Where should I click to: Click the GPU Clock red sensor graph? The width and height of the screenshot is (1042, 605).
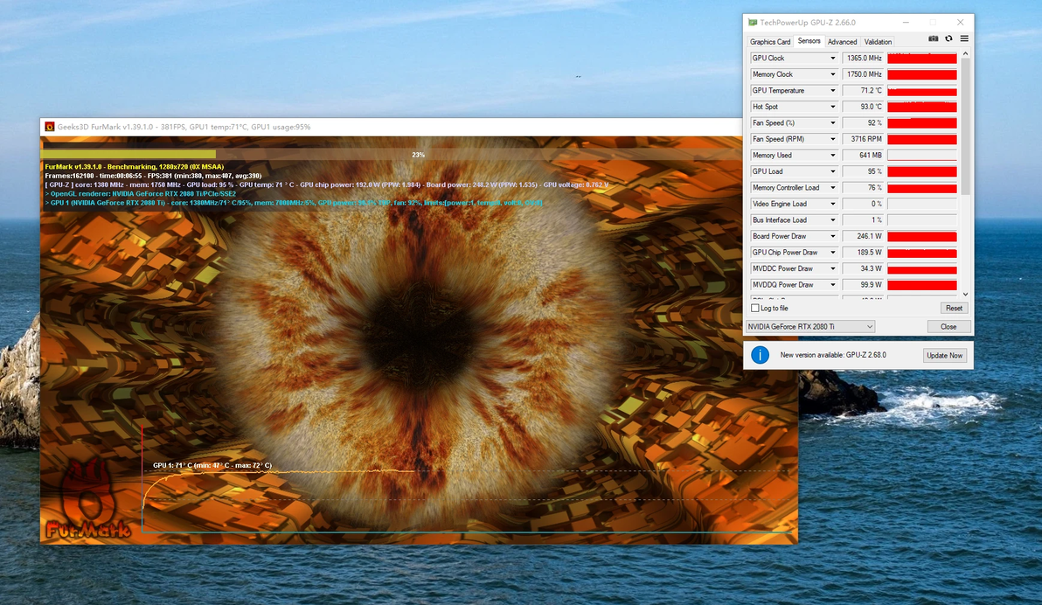coord(922,59)
